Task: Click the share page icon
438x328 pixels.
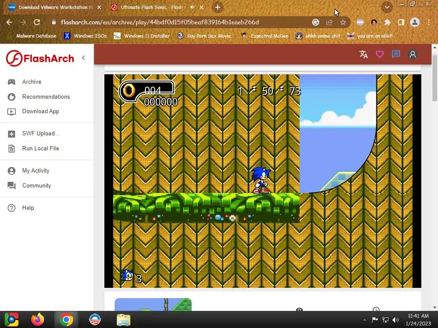Action: click(329, 22)
